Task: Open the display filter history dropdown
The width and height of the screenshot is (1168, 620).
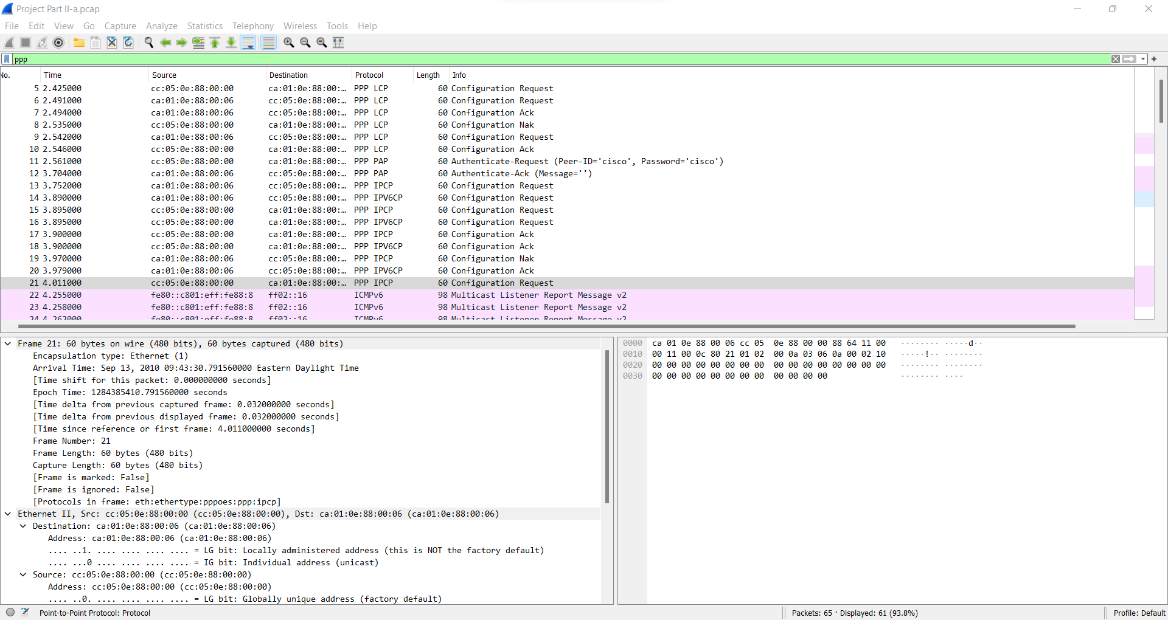Action: (x=1142, y=59)
